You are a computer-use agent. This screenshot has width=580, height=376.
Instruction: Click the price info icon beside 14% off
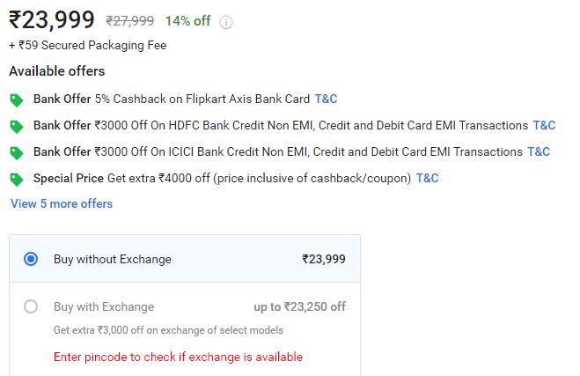pos(226,22)
